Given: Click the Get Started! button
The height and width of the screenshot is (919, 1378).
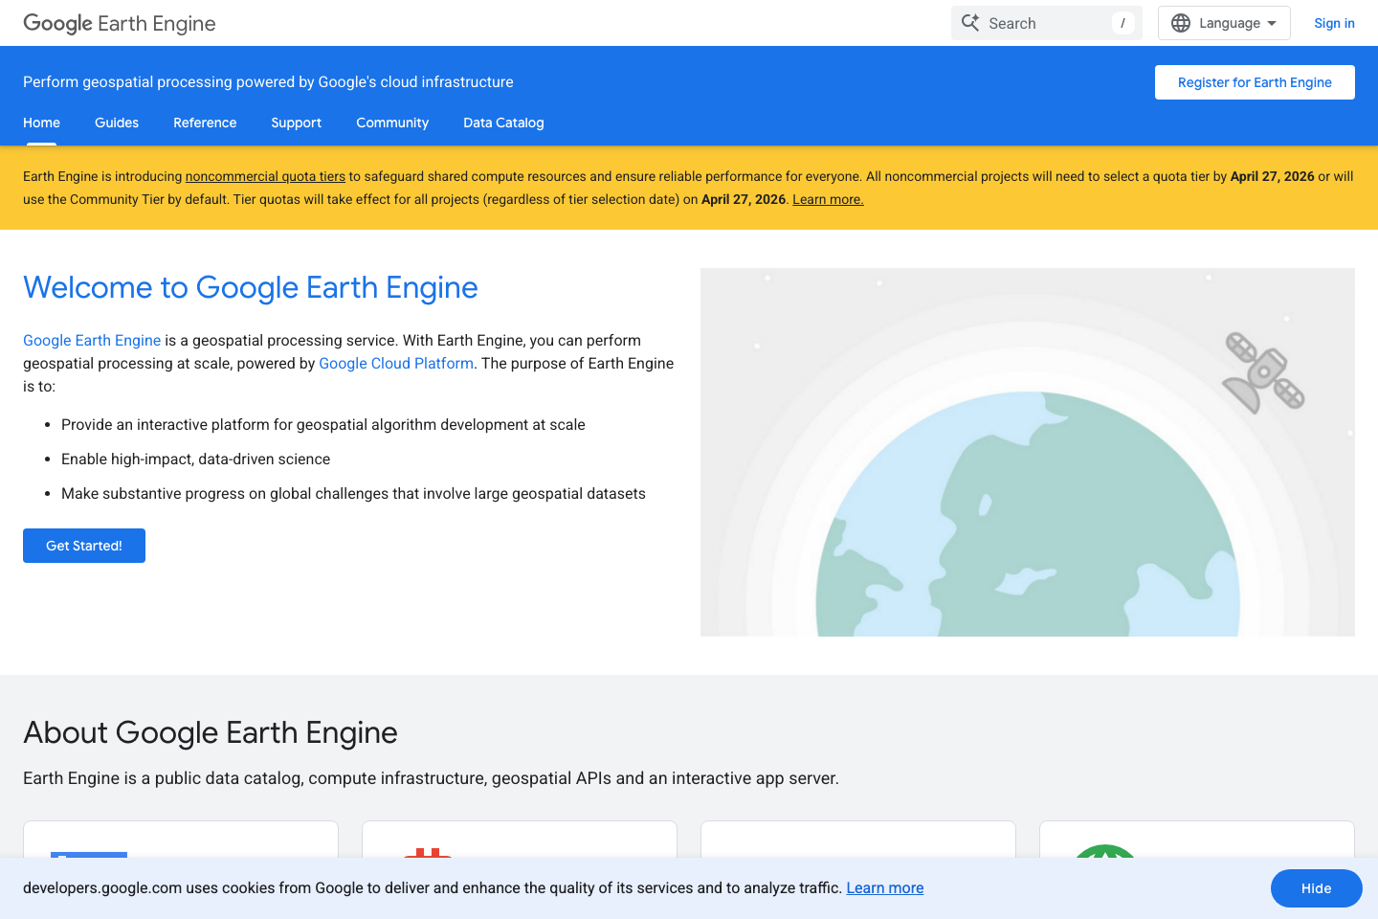Looking at the screenshot, I should pyautogui.click(x=83, y=545).
